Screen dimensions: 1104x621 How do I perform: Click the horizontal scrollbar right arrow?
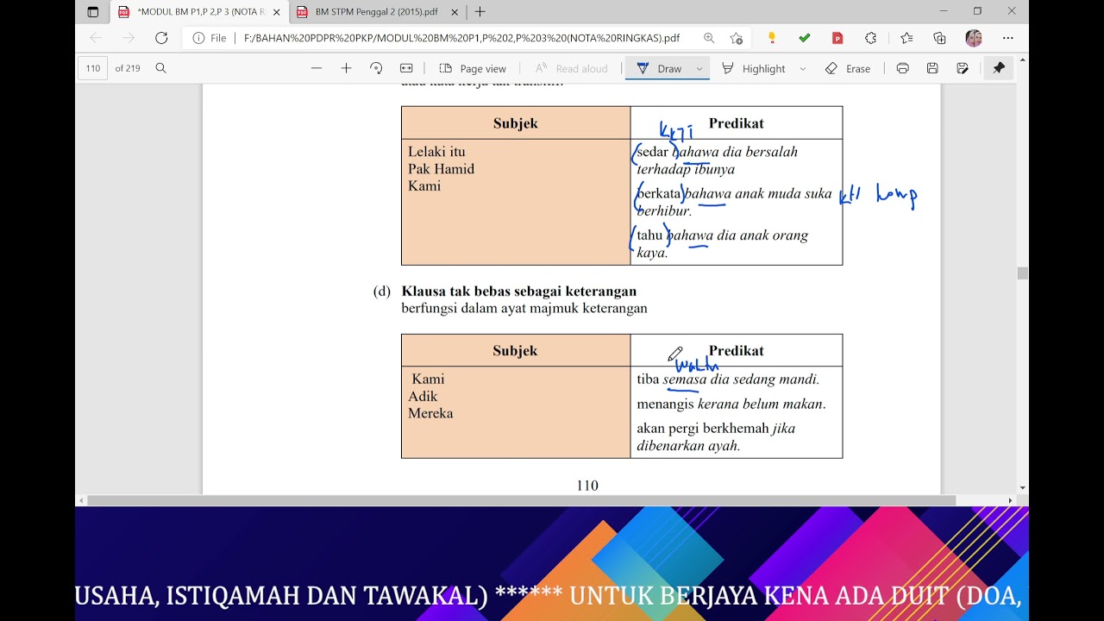point(1011,500)
